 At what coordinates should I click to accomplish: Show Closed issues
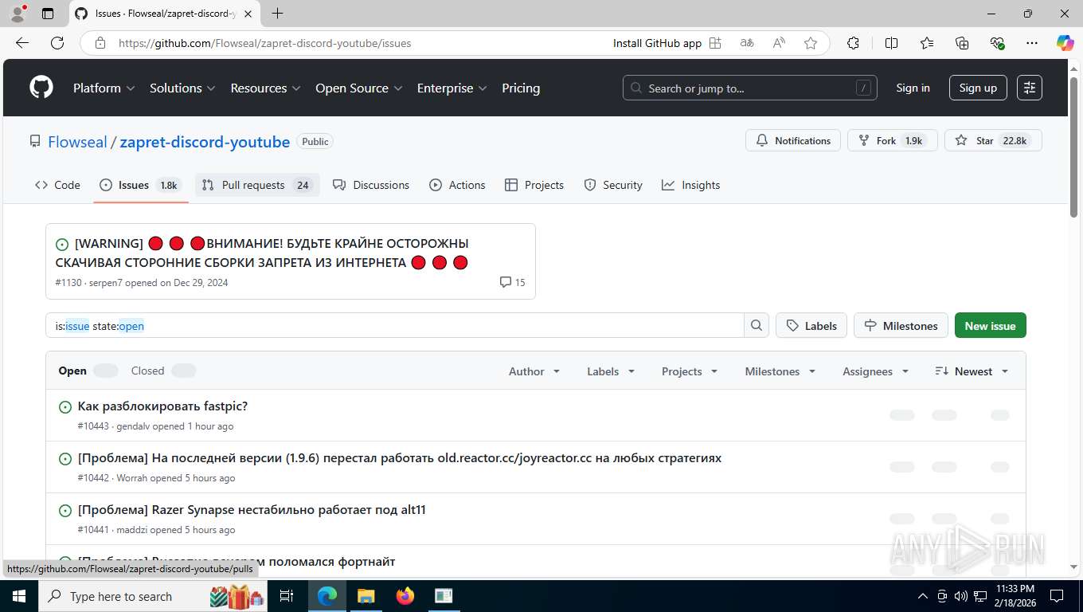163,371
